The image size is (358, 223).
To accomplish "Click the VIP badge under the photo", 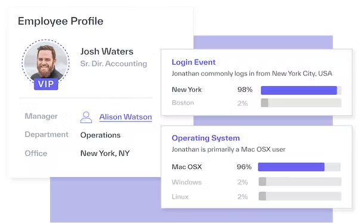I will [46, 84].
